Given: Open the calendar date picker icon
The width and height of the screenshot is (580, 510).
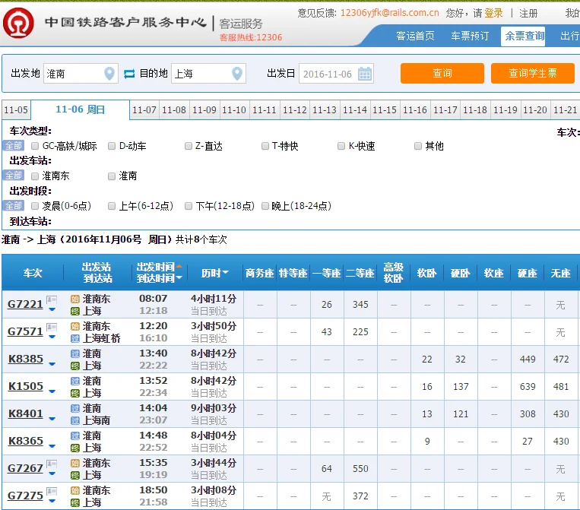Looking at the screenshot, I should [x=365, y=74].
